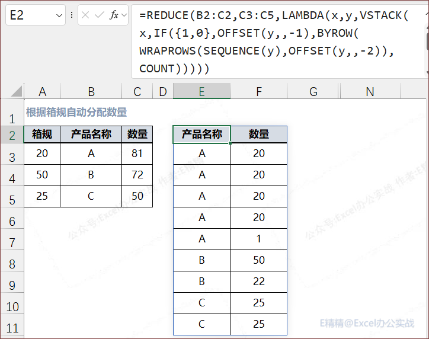Click the fill handle of cell E2
Image resolution: width=429 pixels, height=339 pixels.
click(x=230, y=143)
